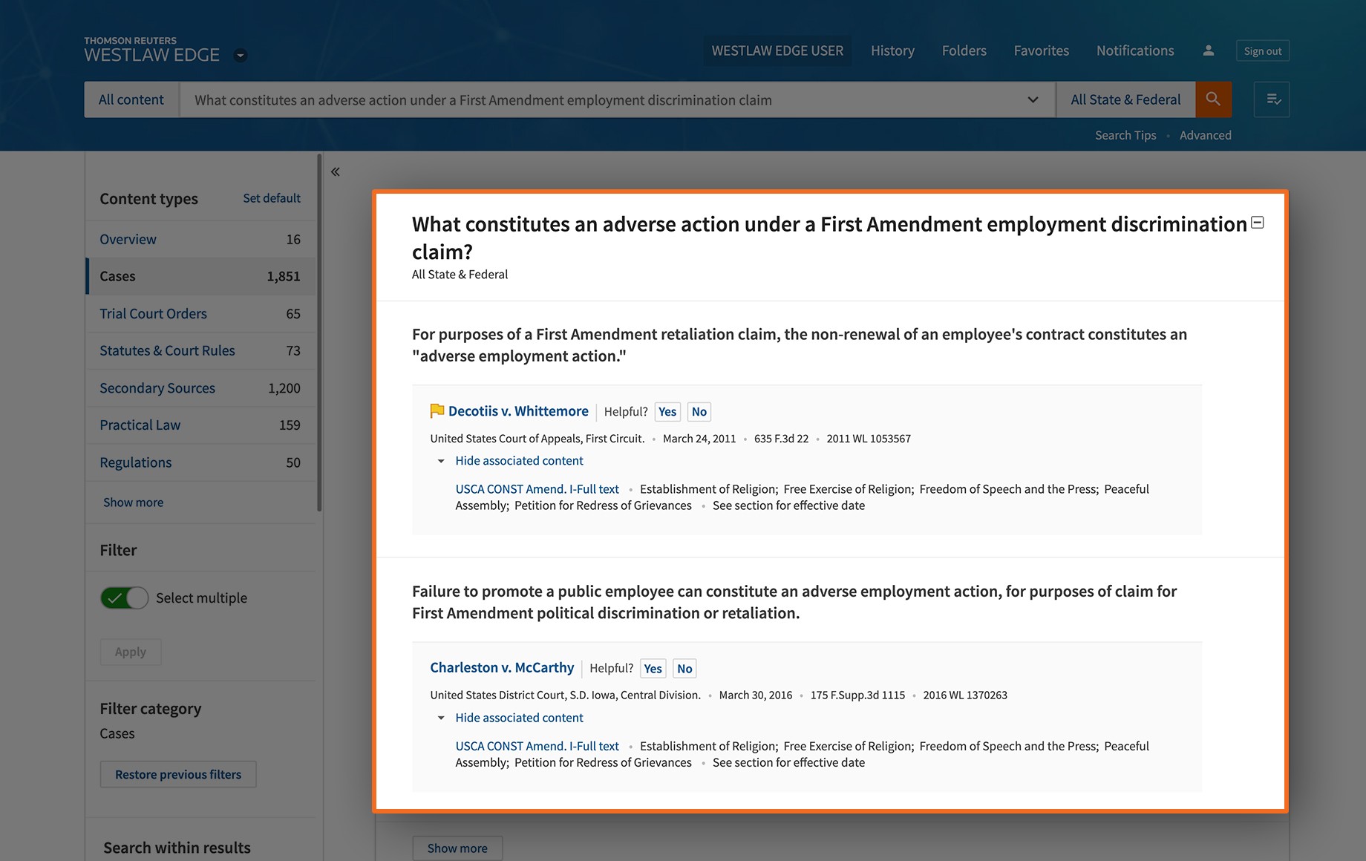This screenshot has width=1366, height=861.
Task: Mark Decotiis v. Whittemore helpful with Yes
Action: (667, 412)
